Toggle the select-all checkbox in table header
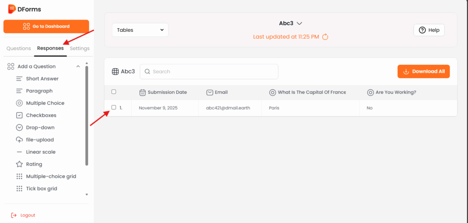Viewport: 468px width, 223px height. tap(114, 92)
